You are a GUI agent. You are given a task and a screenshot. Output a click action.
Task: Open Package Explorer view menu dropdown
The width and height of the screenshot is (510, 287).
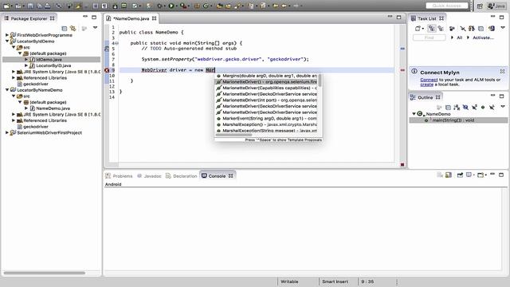95,28
